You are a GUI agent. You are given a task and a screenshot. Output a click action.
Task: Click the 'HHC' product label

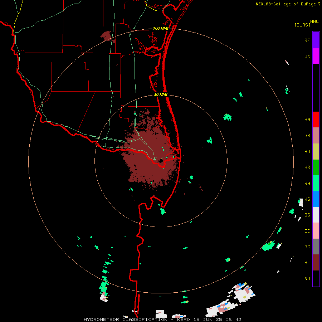314,21
